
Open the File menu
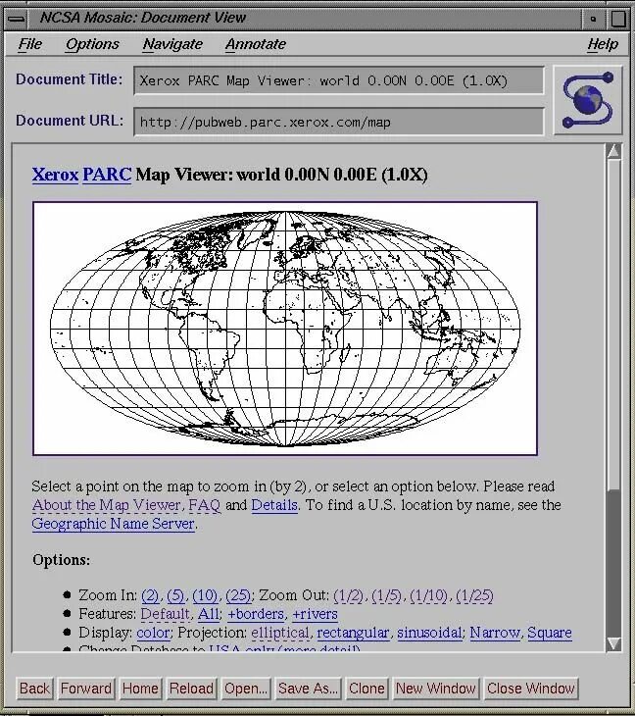pyautogui.click(x=30, y=44)
